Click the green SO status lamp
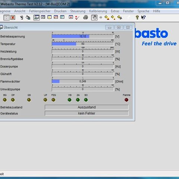The width and height of the screenshot is (179, 179). 86,100
